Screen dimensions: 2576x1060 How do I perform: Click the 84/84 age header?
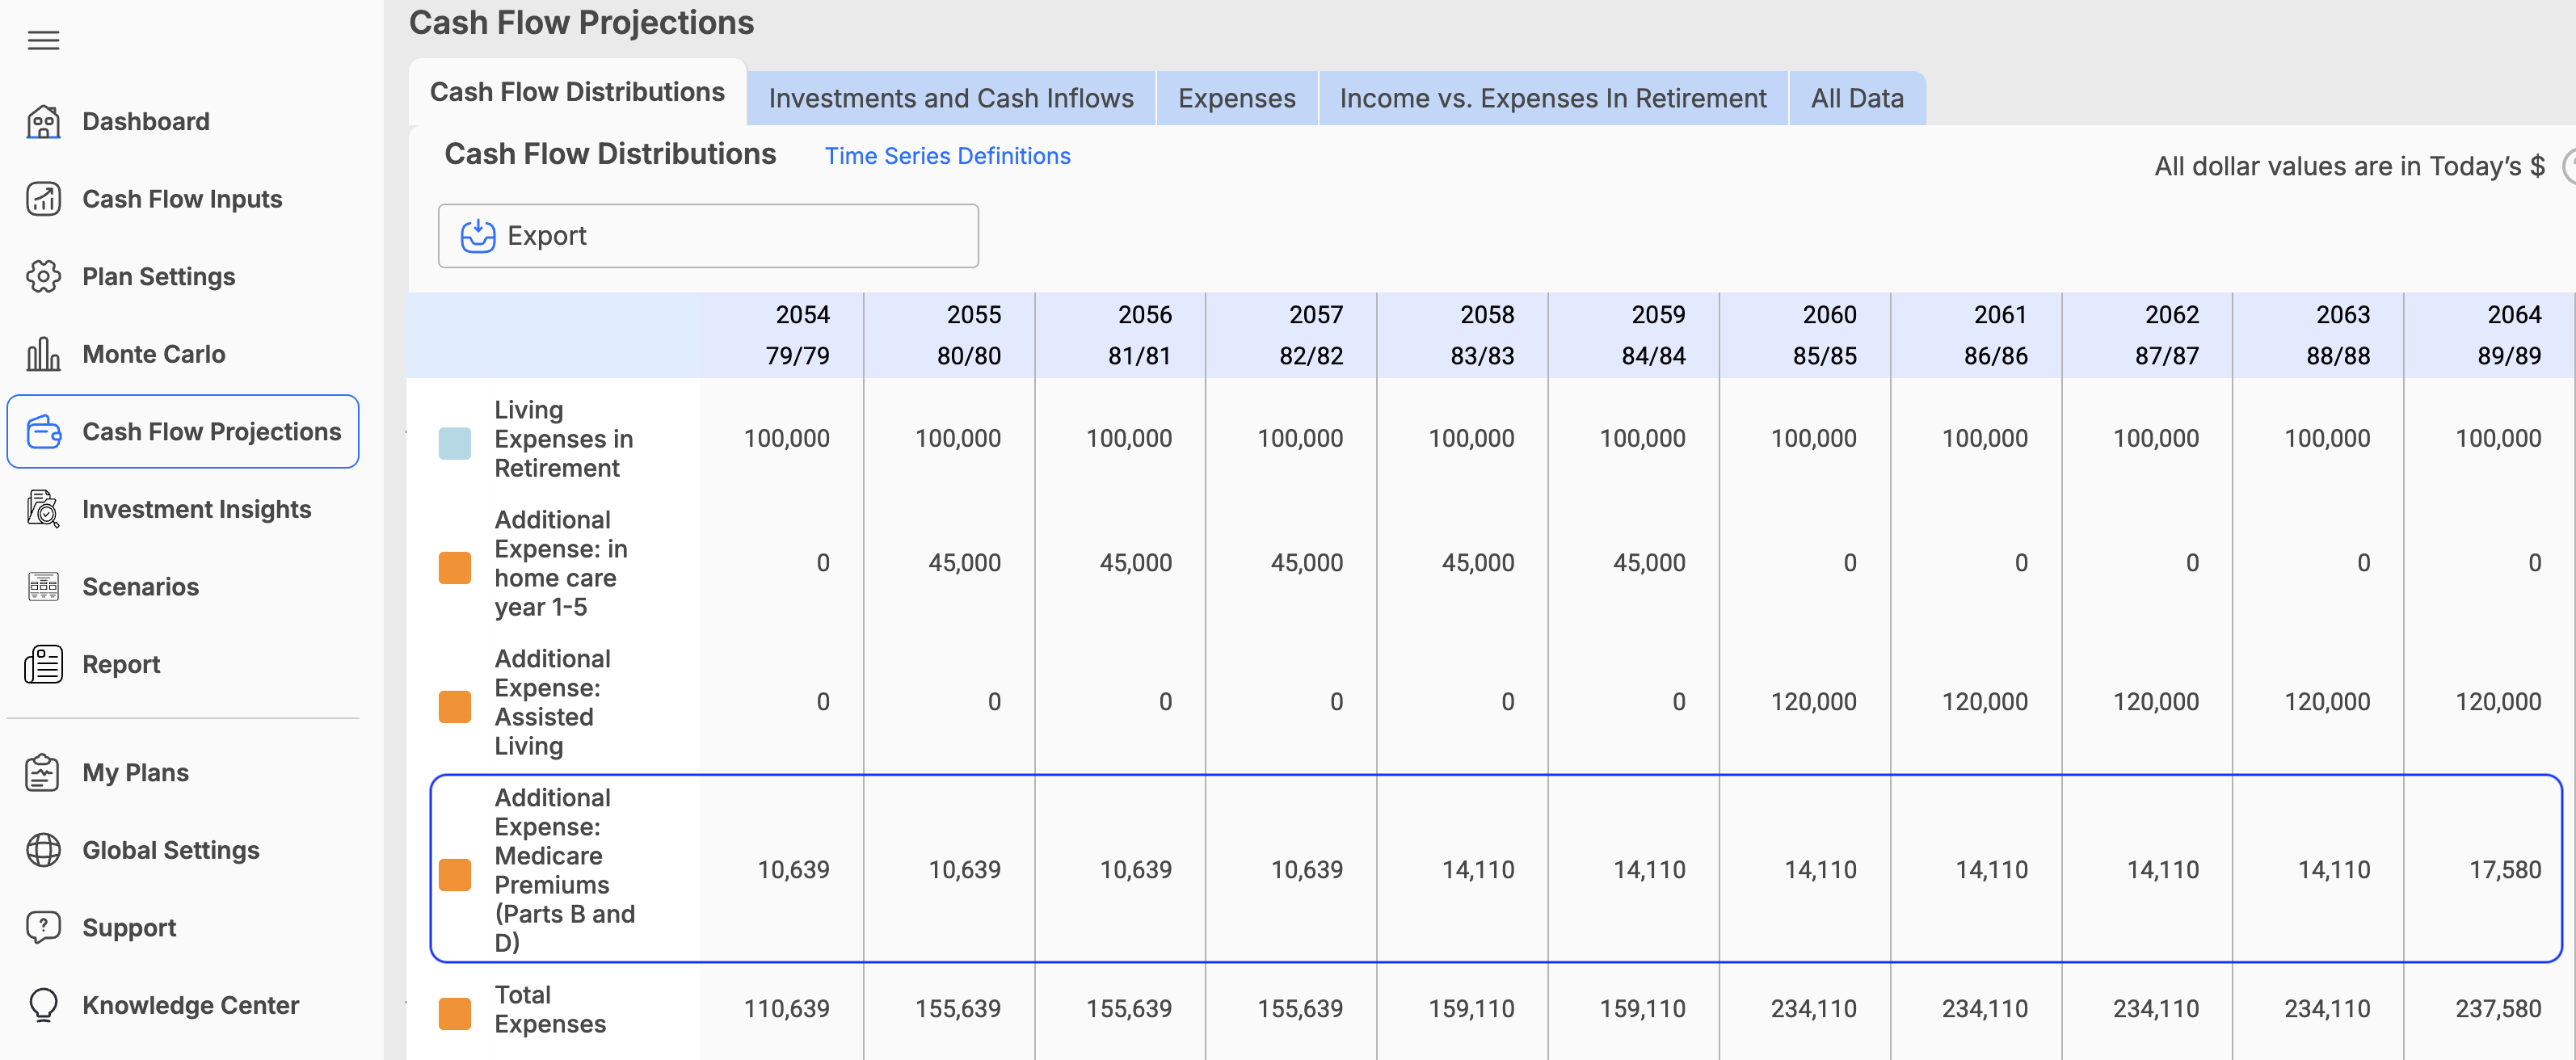tap(1653, 356)
